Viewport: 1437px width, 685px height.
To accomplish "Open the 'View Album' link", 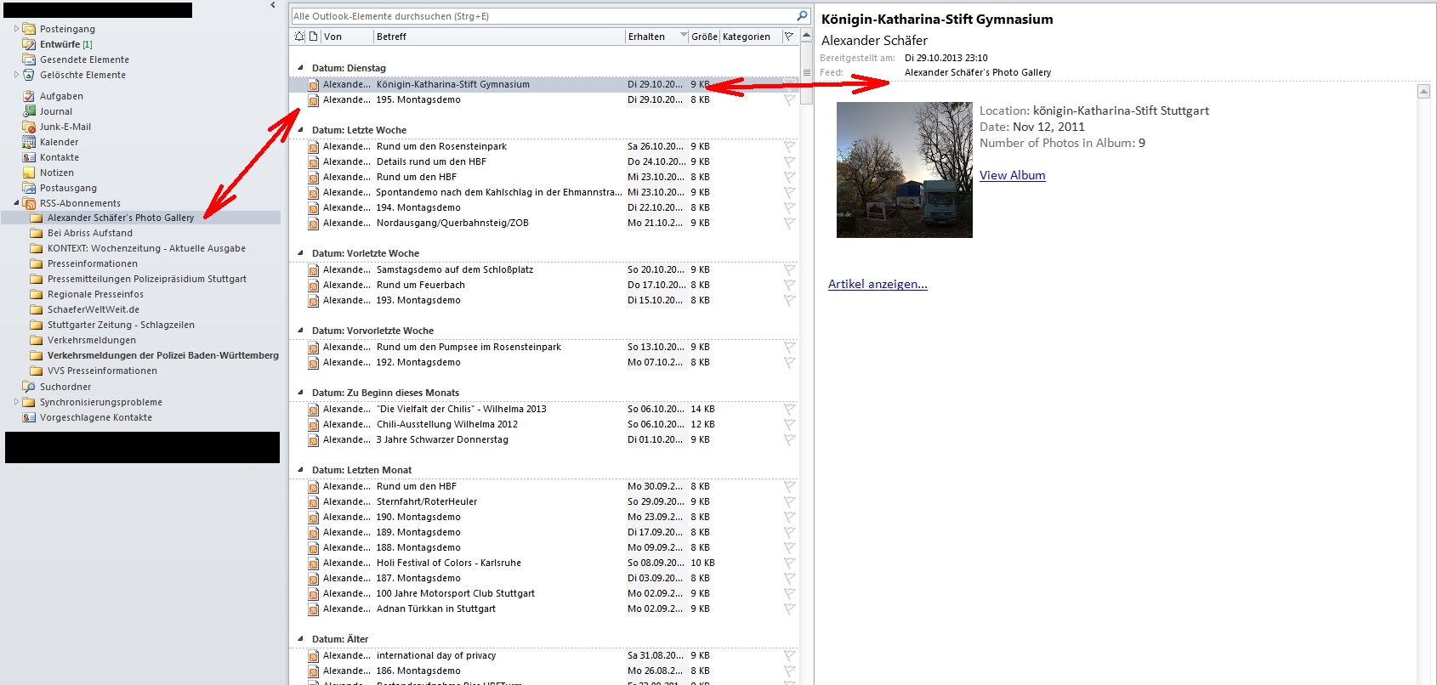I will tap(1012, 175).
